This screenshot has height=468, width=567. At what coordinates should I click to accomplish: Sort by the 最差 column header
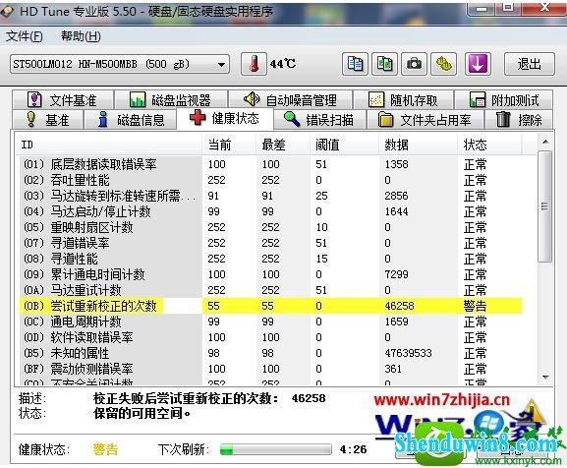pos(283,145)
